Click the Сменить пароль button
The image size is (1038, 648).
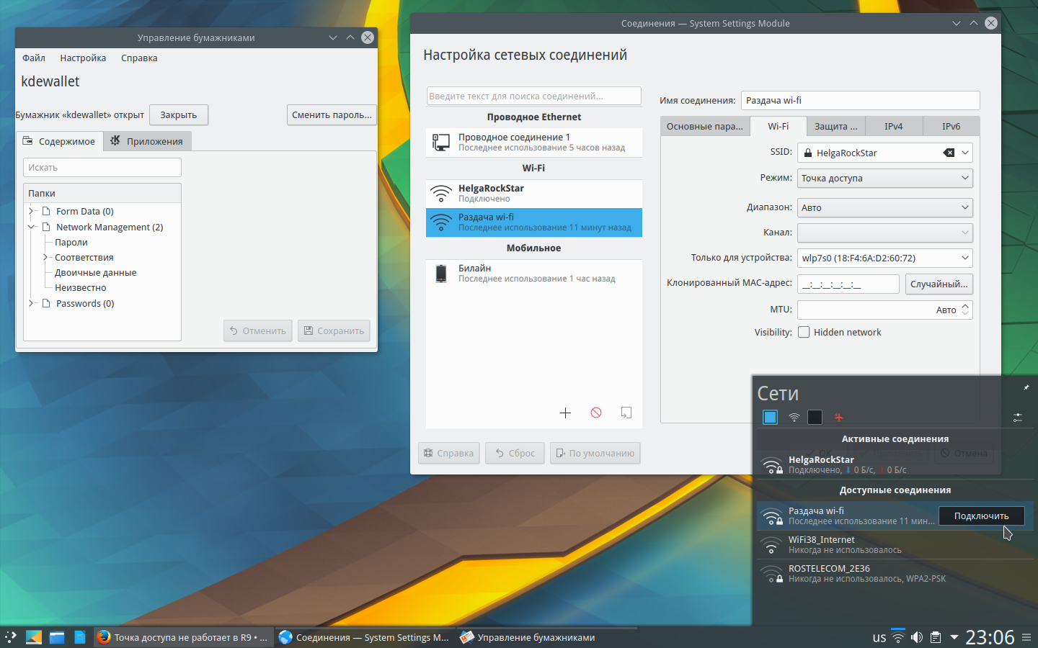[332, 114]
